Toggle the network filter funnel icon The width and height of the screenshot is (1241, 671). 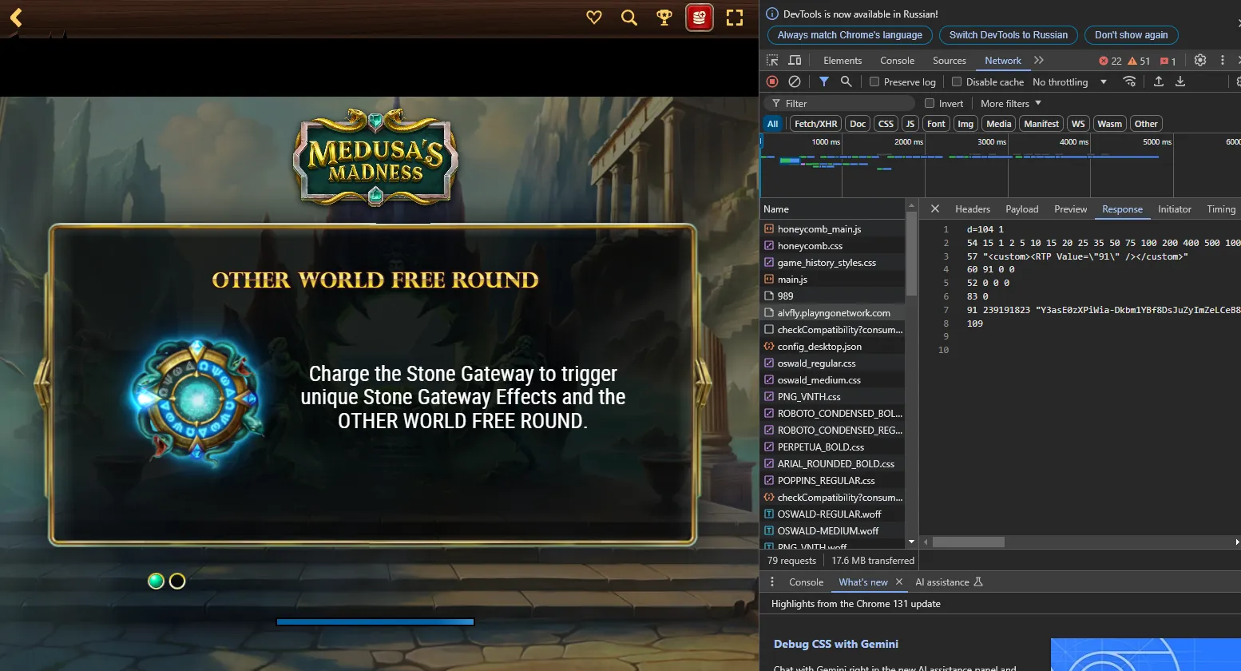824,81
